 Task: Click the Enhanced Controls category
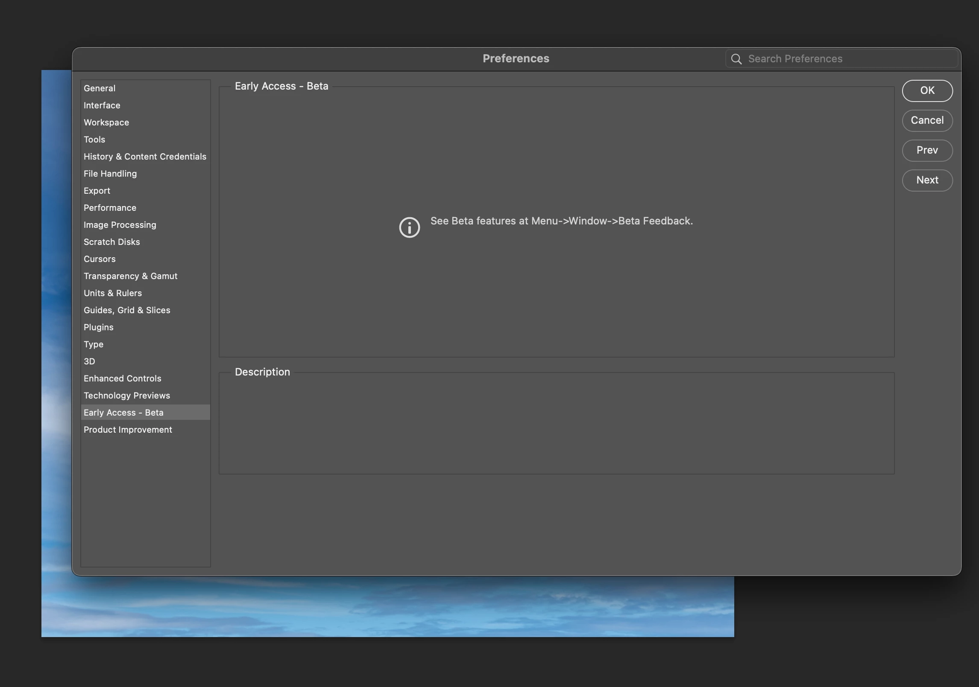coord(122,378)
